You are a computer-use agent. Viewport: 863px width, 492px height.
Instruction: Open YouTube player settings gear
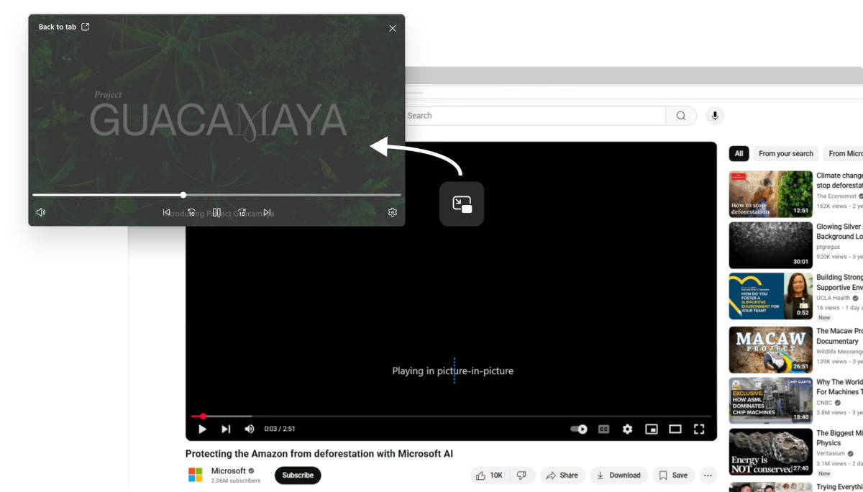pyautogui.click(x=627, y=429)
